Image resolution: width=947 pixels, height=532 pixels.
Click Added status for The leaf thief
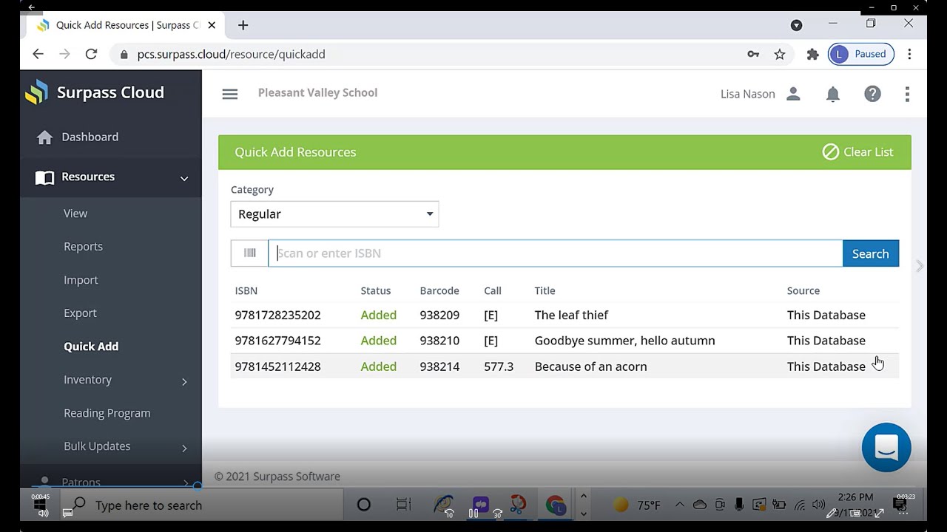(379, 315)
